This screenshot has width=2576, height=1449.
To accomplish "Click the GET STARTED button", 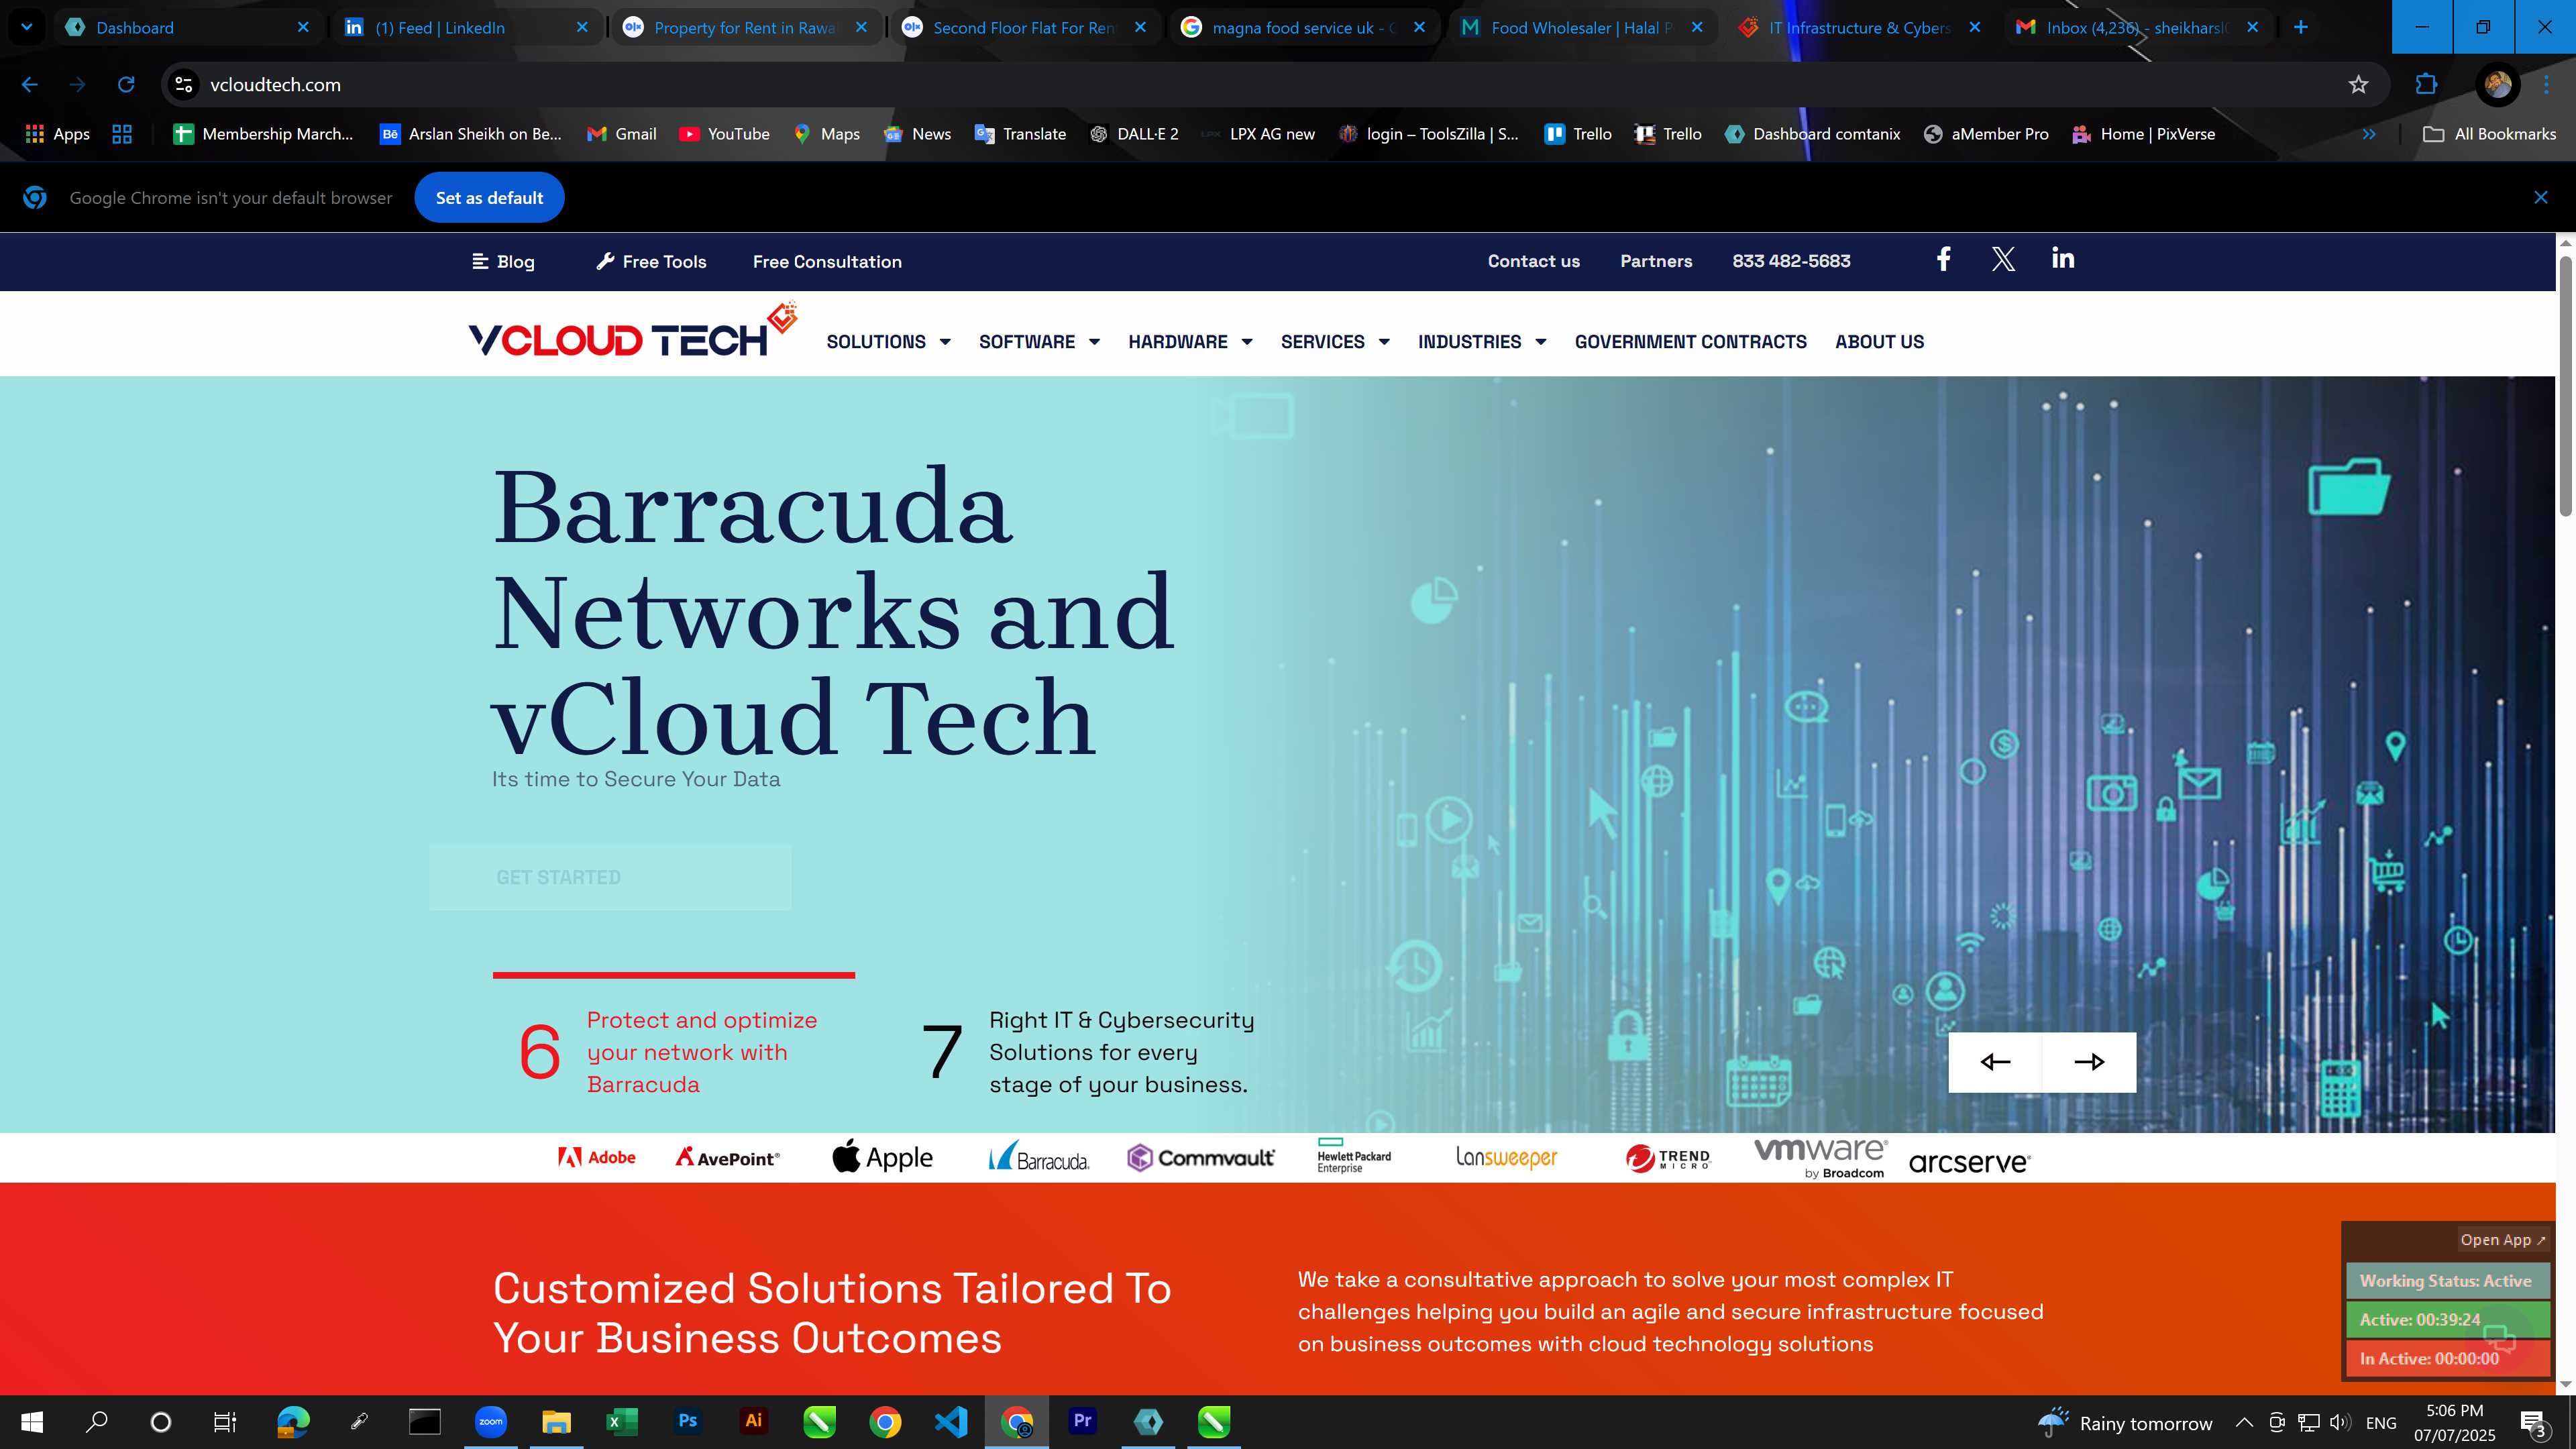I will coord(610,877).
